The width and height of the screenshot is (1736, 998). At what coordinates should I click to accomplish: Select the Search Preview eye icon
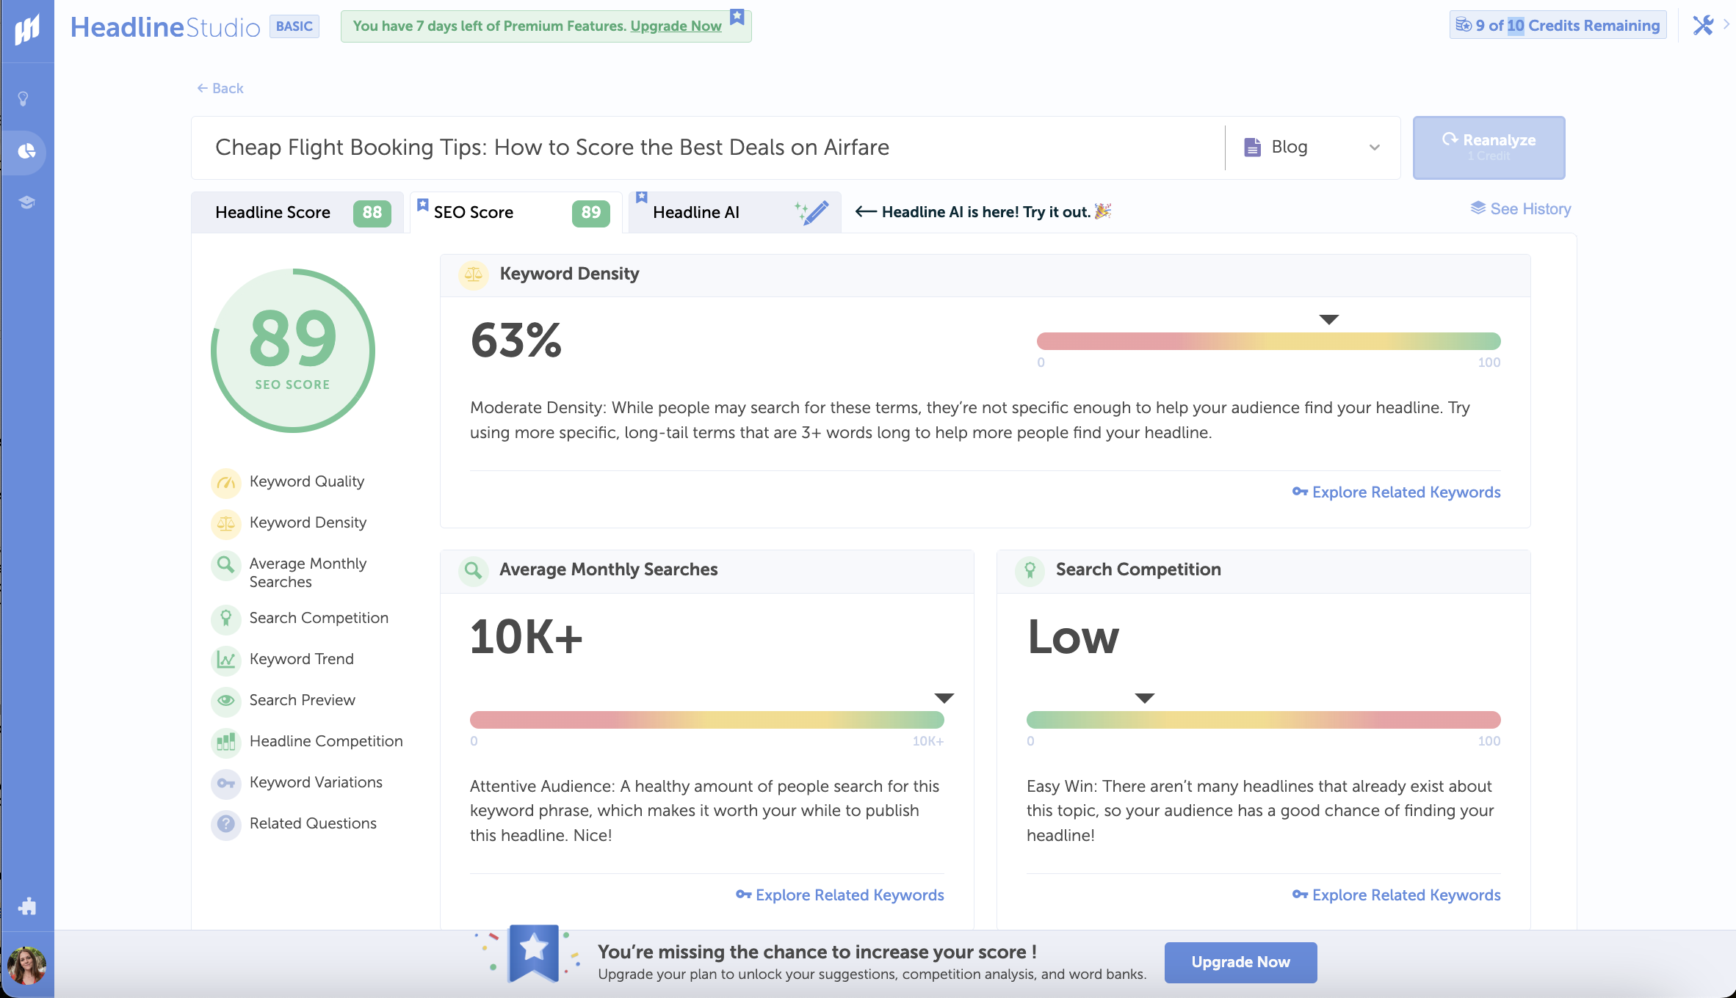[226, 701]
